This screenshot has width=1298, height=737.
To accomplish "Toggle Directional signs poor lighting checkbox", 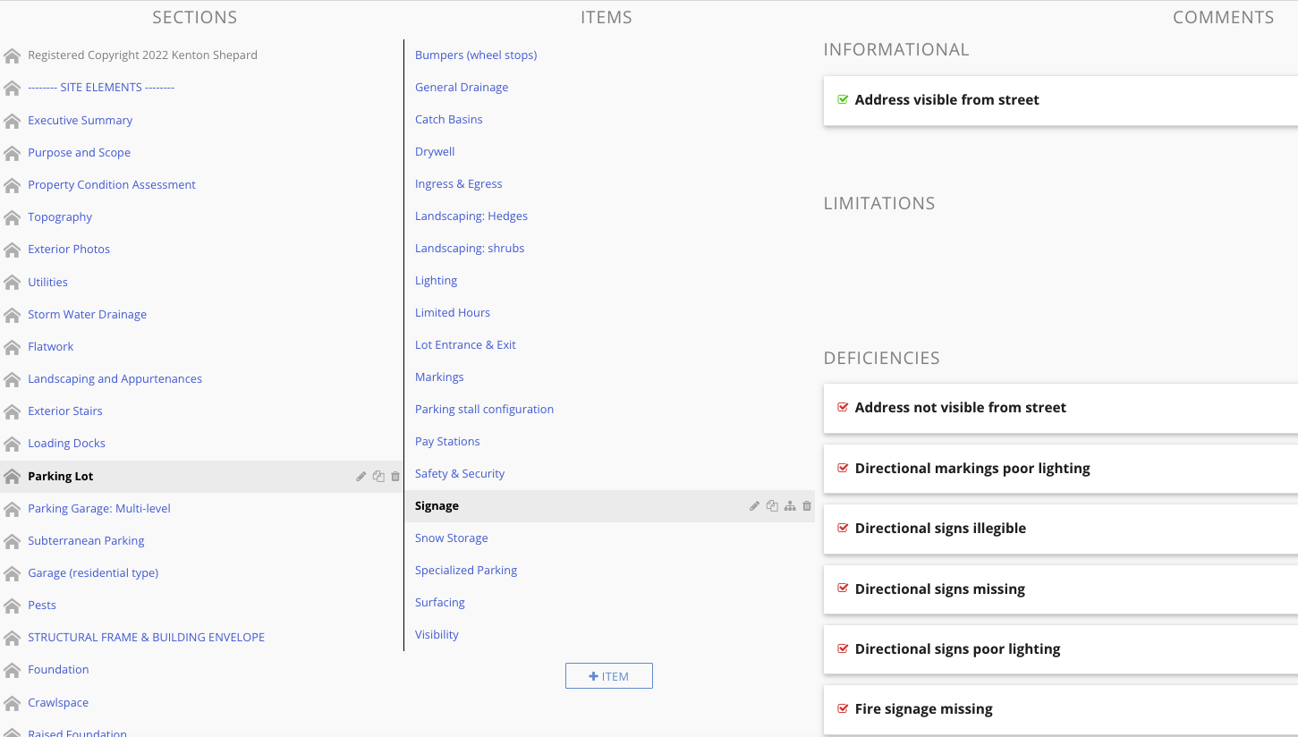I will click(x=842, y=648).
